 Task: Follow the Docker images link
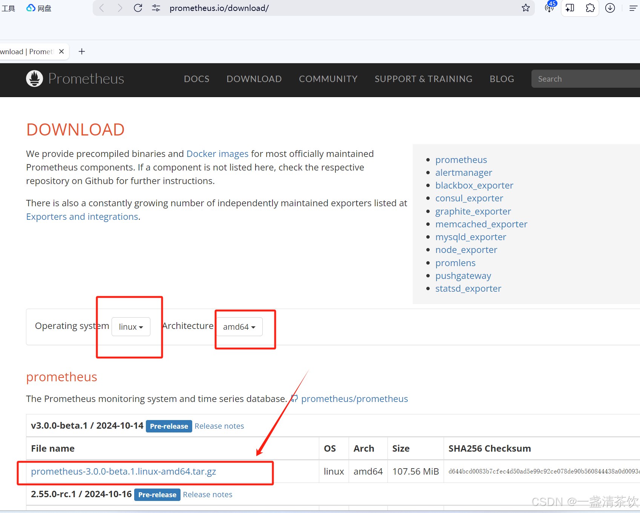pos(217,154)
